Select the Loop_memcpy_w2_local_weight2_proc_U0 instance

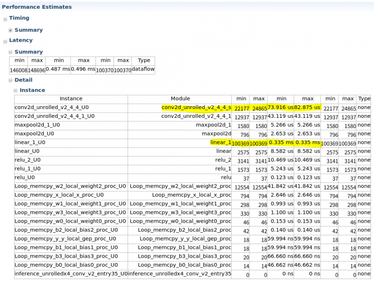pos(70,187)
